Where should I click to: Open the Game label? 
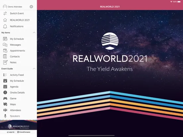click(x=13, y=98)
